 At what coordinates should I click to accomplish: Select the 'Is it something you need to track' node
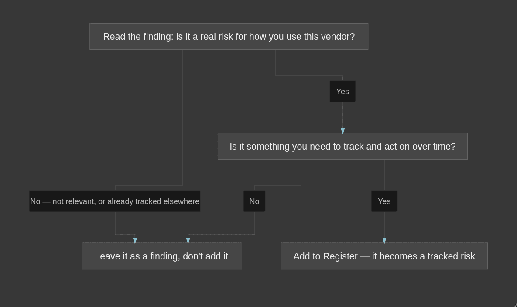click(342, 146)
